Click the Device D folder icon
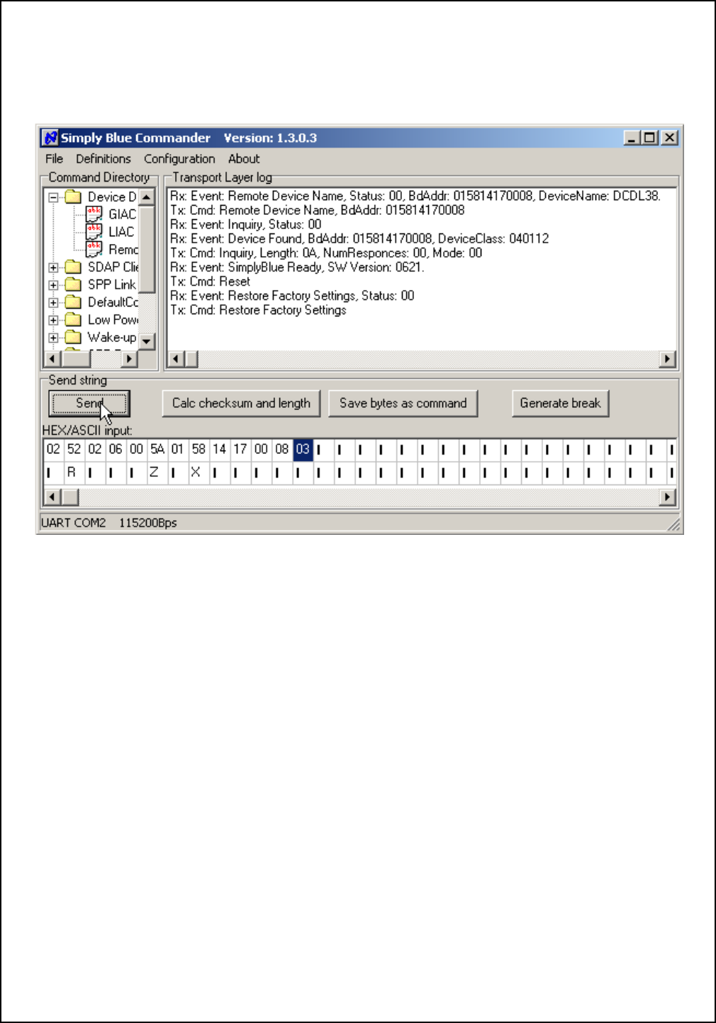The width and height of the screenshot is (716, 1023). coord(73,197)
